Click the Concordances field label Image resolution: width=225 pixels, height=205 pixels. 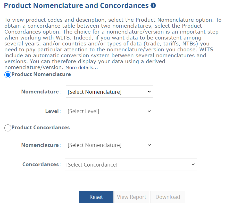pyautogui.click(x=41, y=164)
